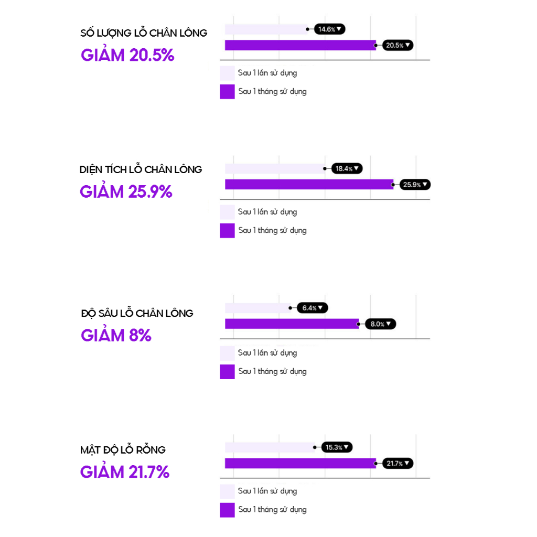The width and height of the screenshot is (537, 537).
Task: Click the 15.3% value badge
Action: (x=337, y=447)
